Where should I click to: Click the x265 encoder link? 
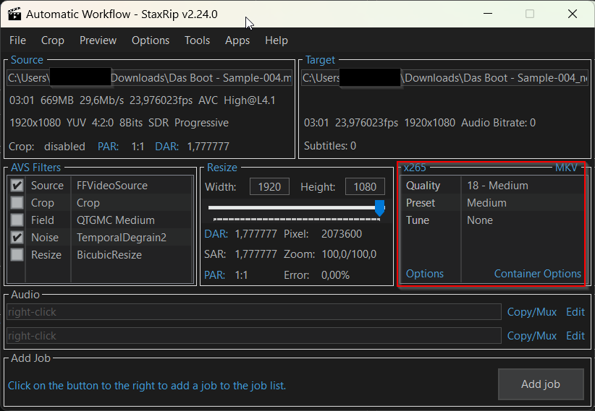(415, 168)
